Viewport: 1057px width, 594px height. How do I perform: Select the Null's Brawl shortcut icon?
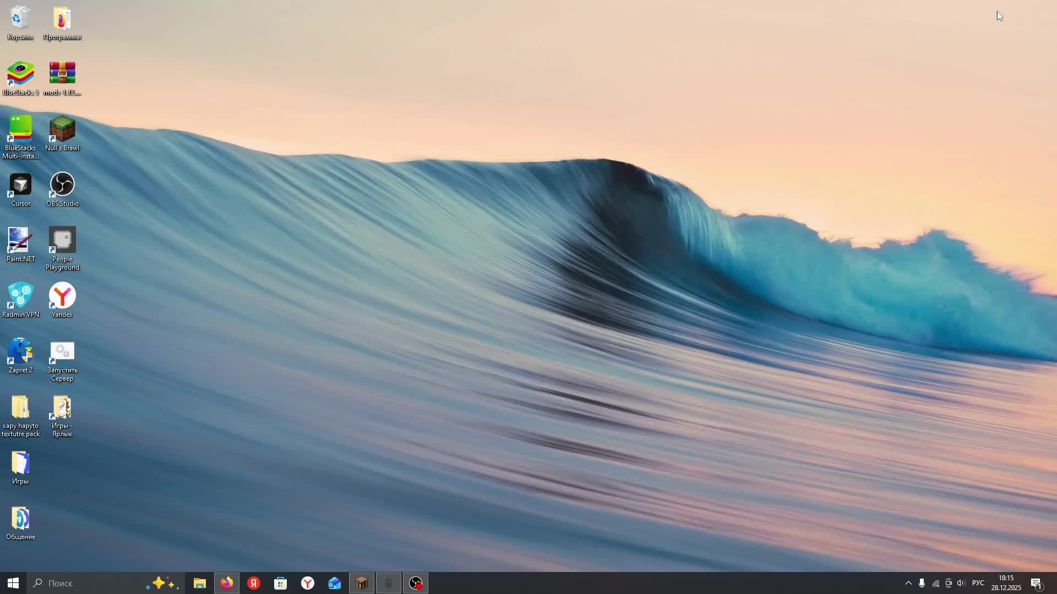click(x=62, y=130)
